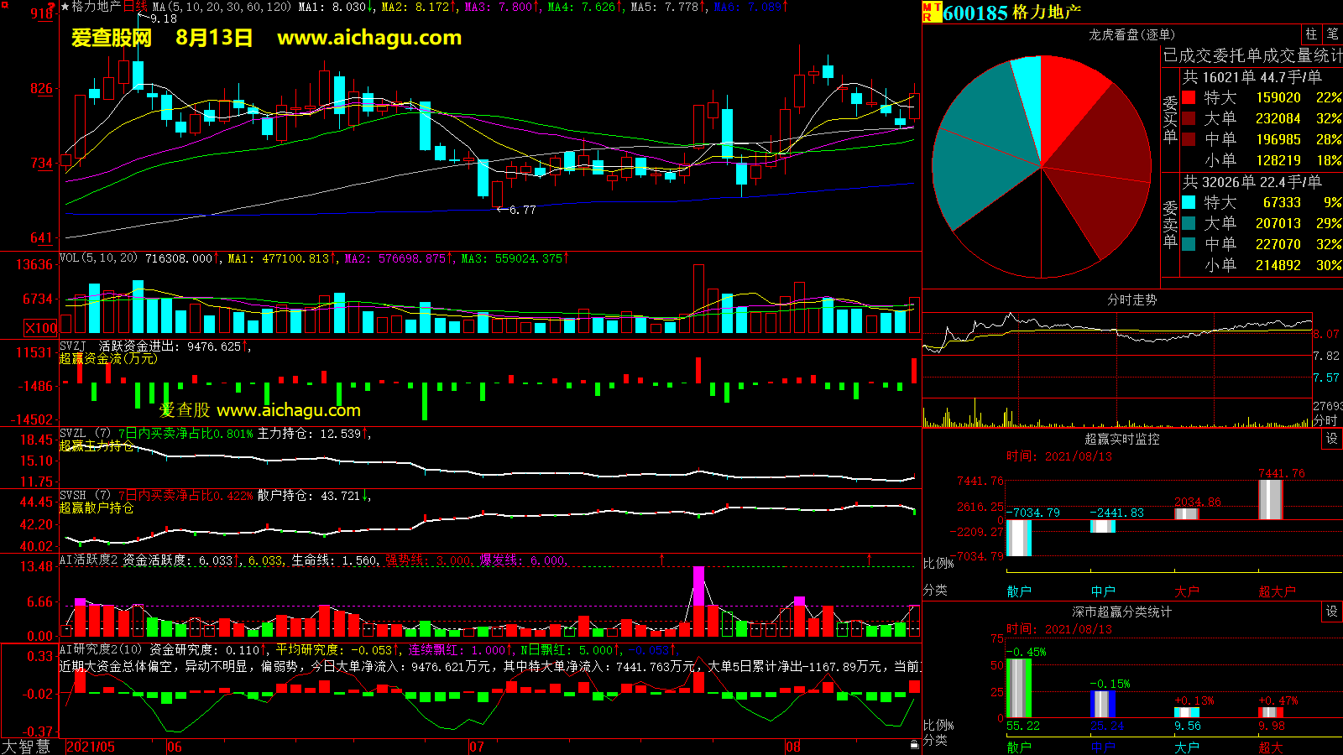The width and height of the screenshot is (1343, 755).
Task: Click the 大智慧 logo in bottom-left corner
Action: pyautogui.click(x=26, y=746)
